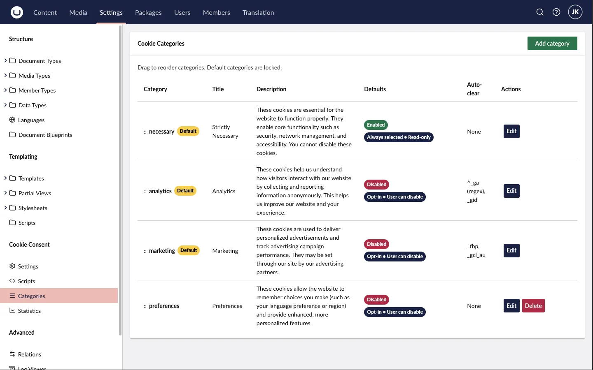This screenshot has height=370, width=593.
Task: Click the Categories list icon
Action: point(12,296)
